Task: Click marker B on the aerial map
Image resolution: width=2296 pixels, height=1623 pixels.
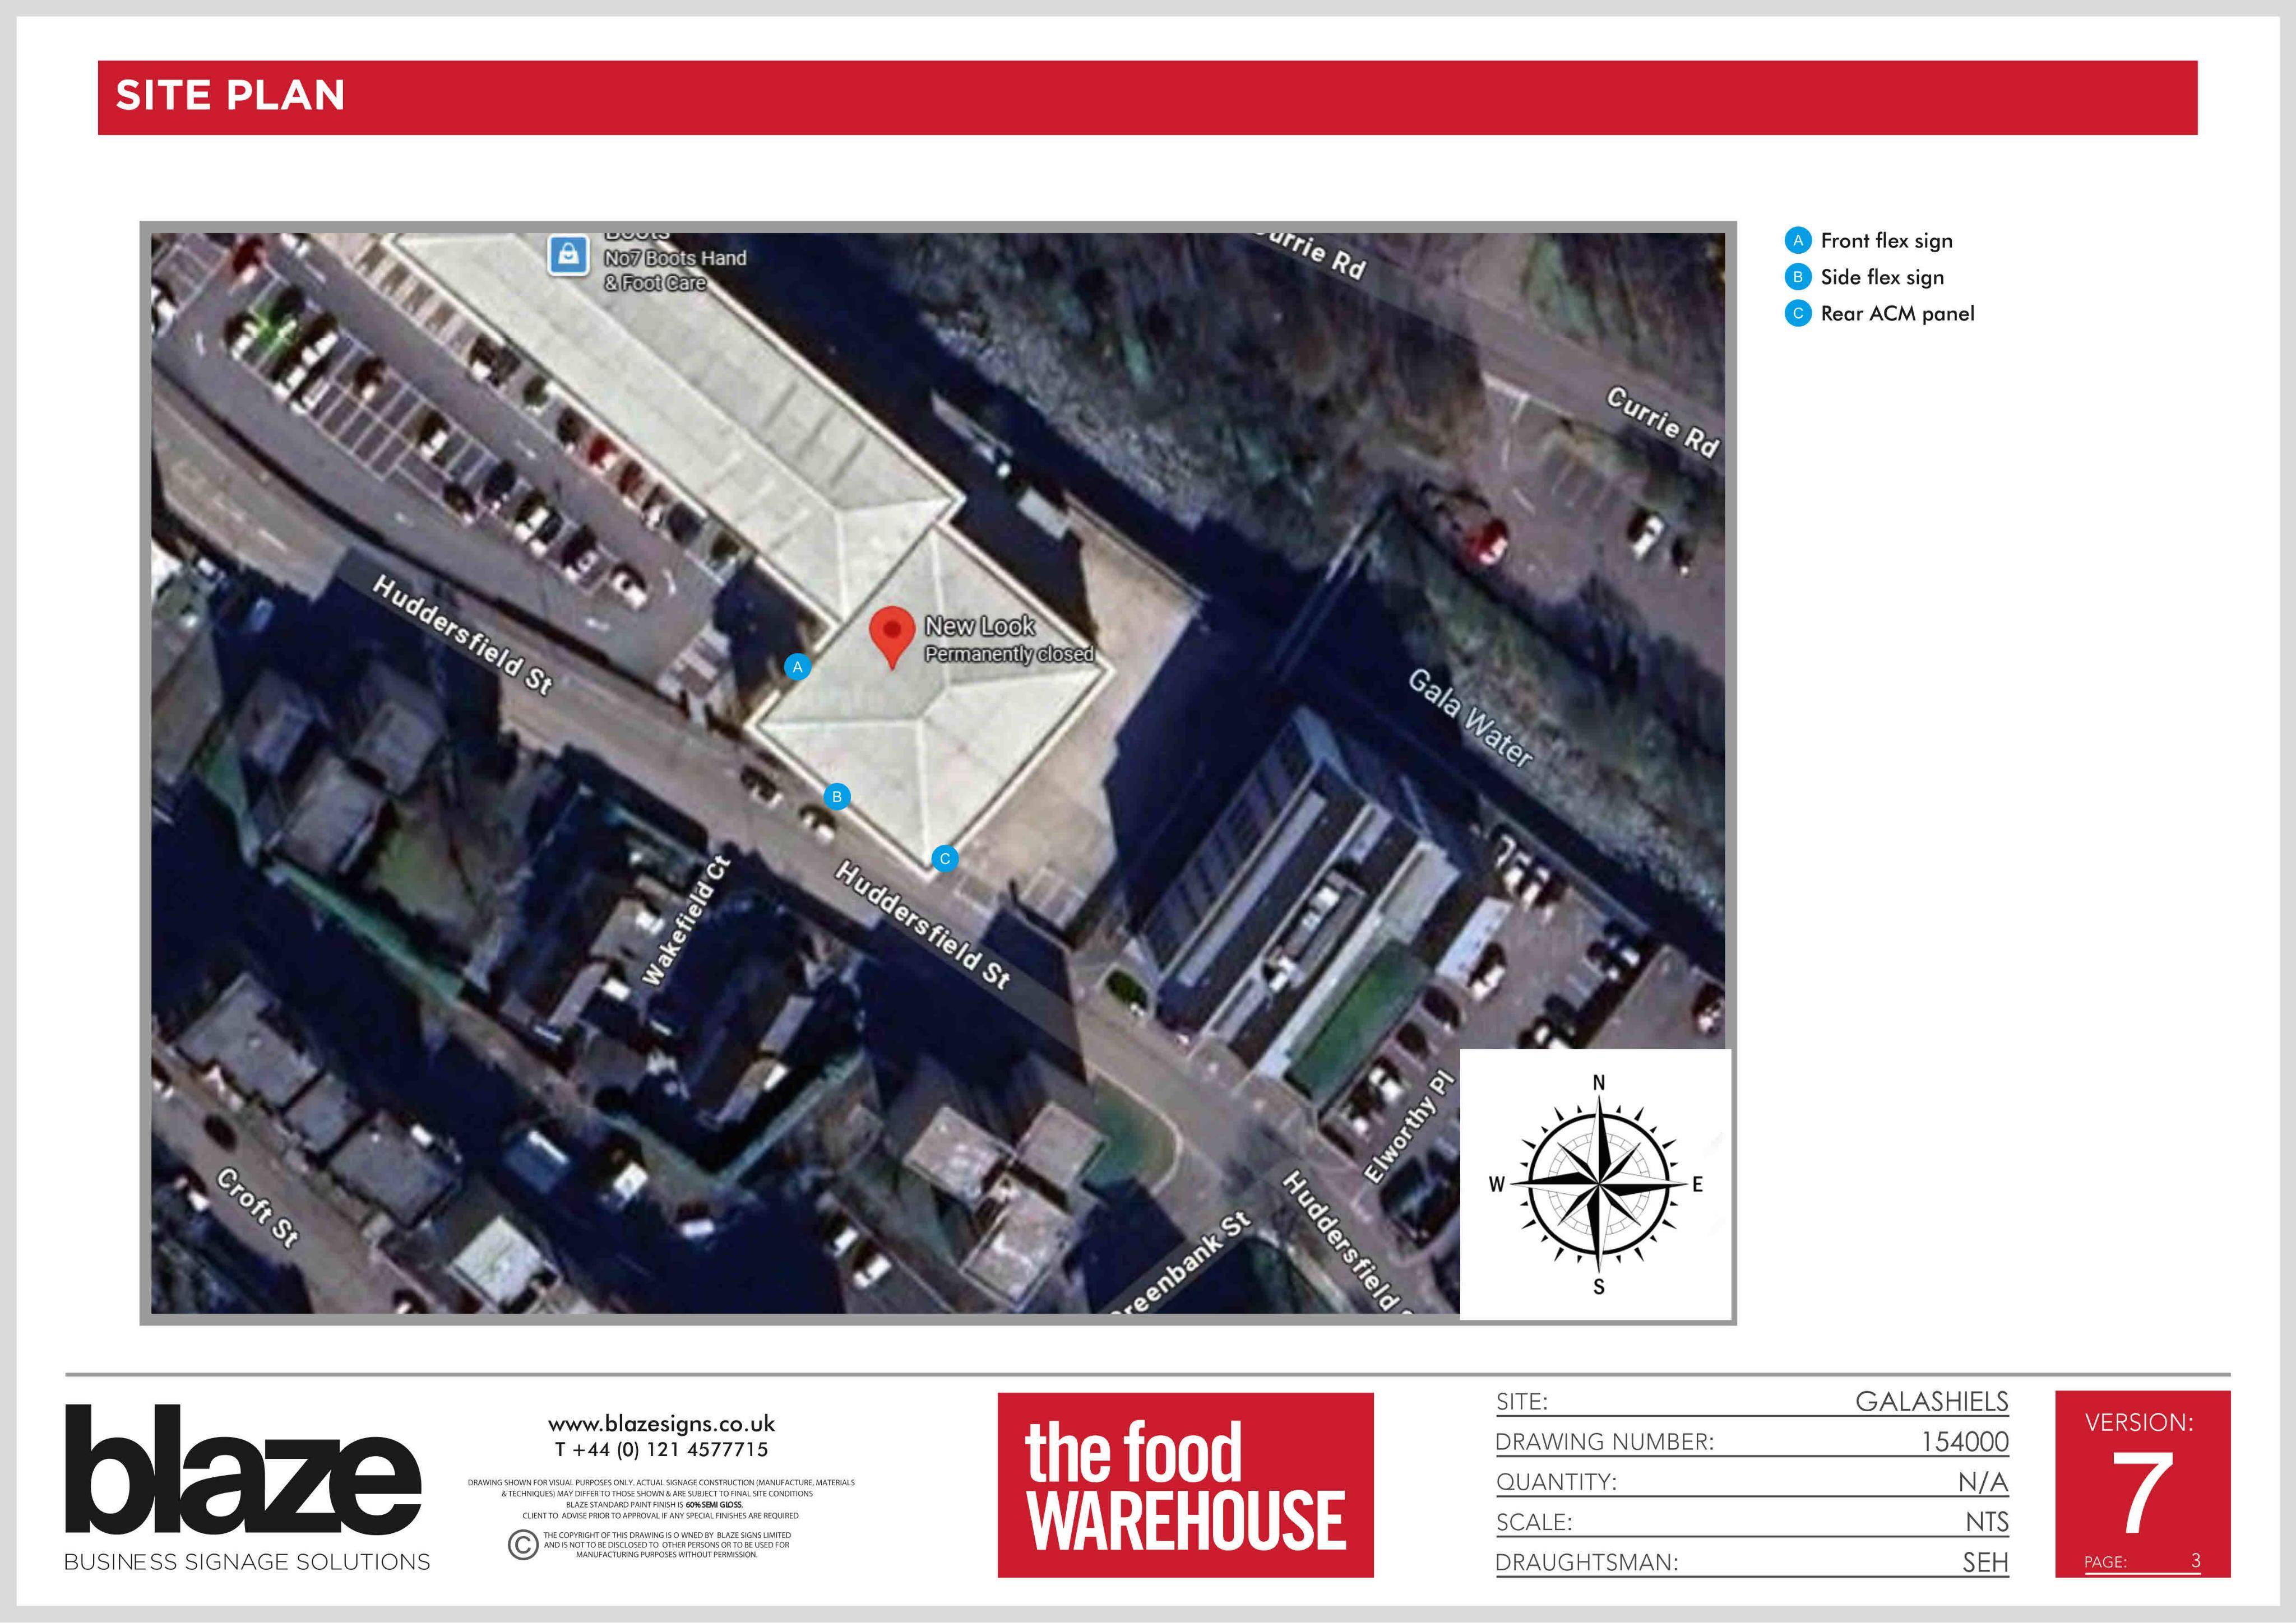Action: tap(837, 797)
